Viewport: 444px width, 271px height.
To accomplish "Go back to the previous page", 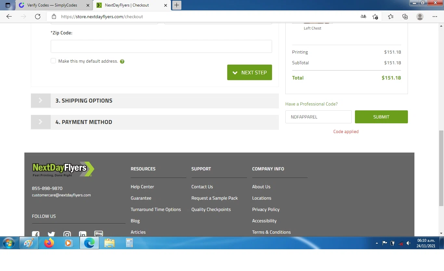I will click(x=9, y=17).
